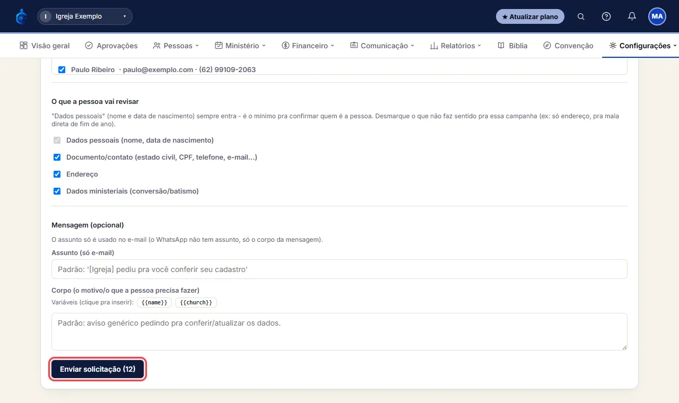Click the Ministério calendar icon
This screenshot has width=679, height=403.
219,46
